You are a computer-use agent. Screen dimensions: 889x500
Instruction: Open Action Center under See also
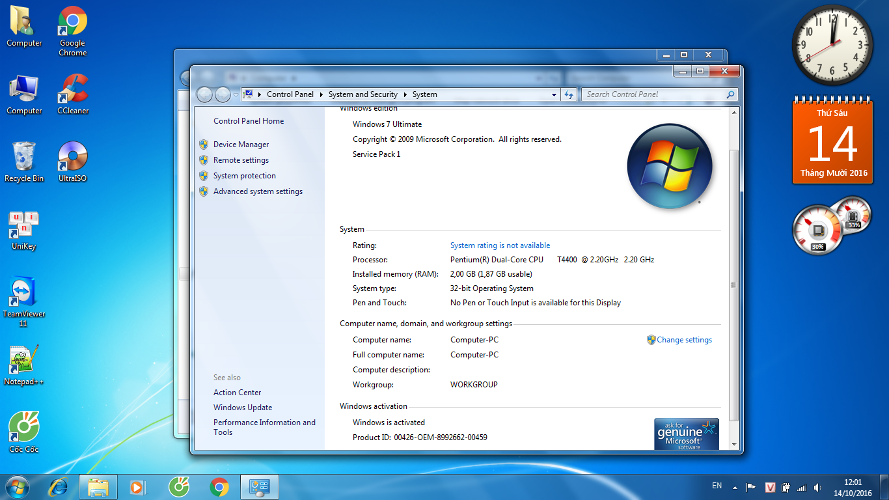pyautogui.click(x=237, y=393)
